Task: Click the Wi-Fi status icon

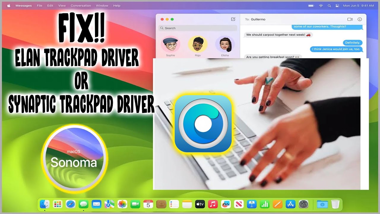Action: (x=321, y=5)
